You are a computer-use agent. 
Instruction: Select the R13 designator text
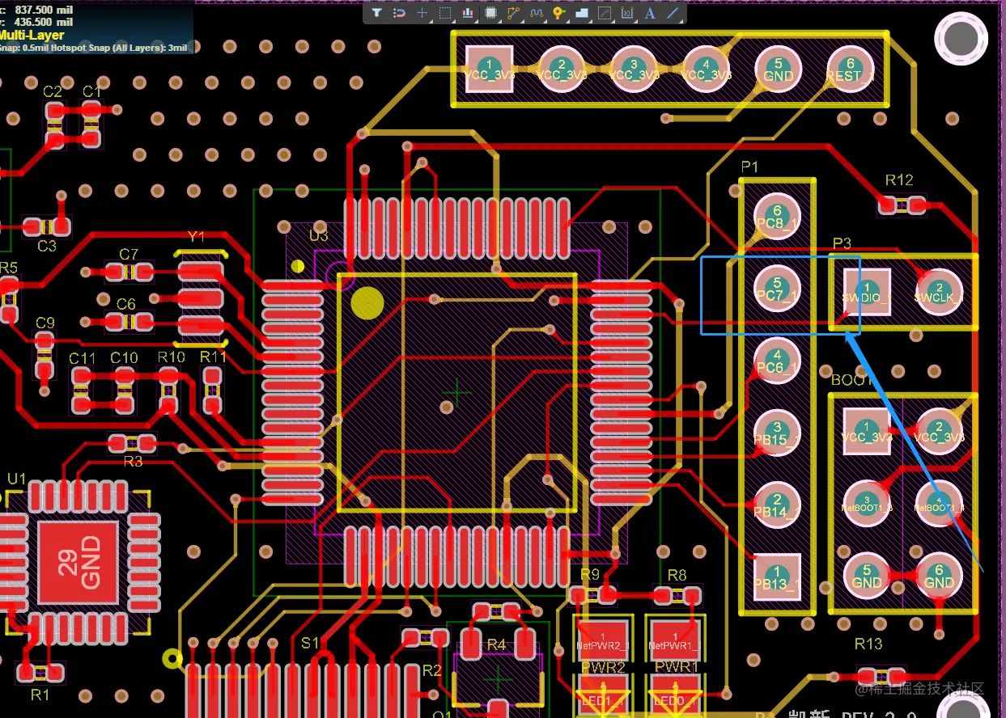coord(868,644)
